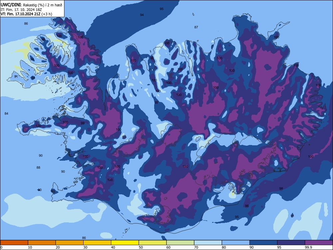Image resolution: width=333 pixels, height=250 pixels.
Task: Click the dark orange 0–10 legend swatch
Action: [14, 243]
